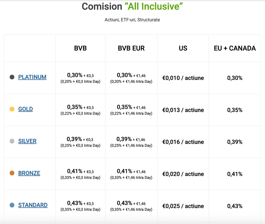
Task: Click the BVB column header
Action: click(80, 48)
